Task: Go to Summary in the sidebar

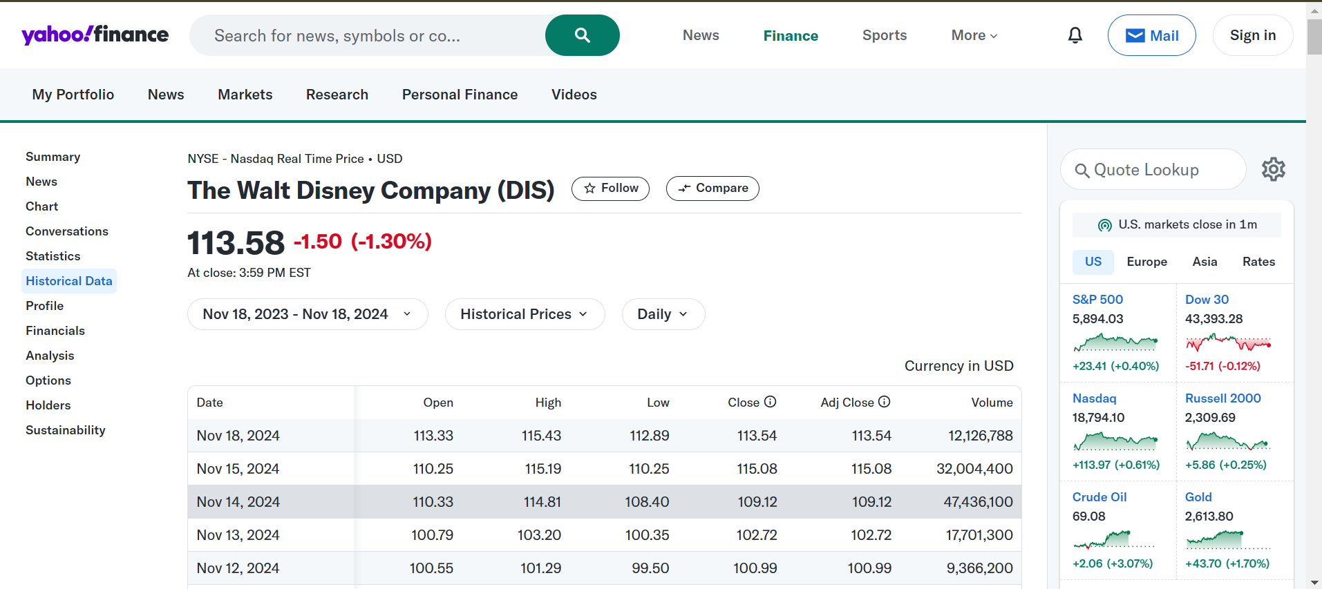Action: 53,157
